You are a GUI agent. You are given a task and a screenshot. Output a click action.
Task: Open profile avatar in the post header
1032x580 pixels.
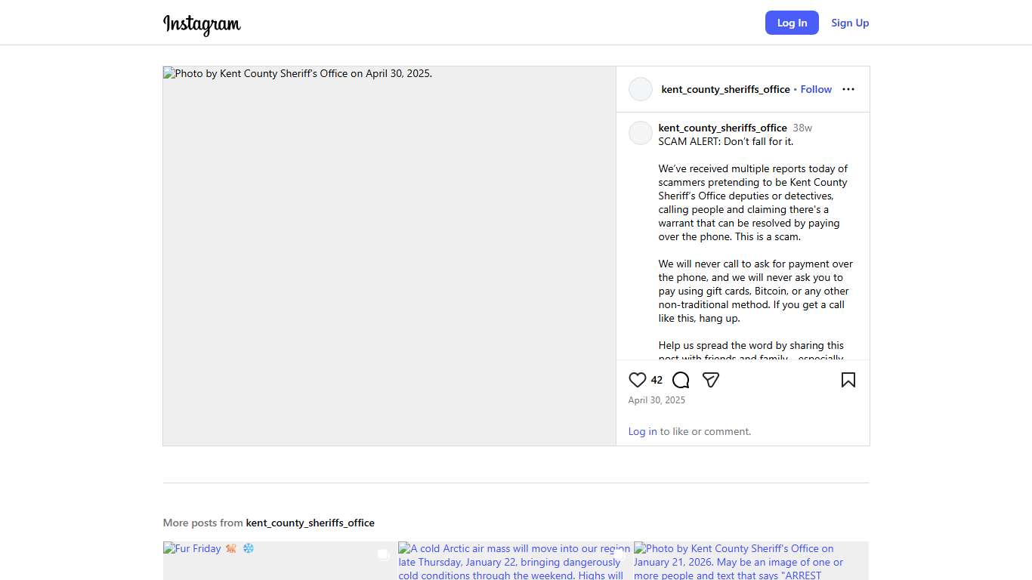tap(641, 89)
